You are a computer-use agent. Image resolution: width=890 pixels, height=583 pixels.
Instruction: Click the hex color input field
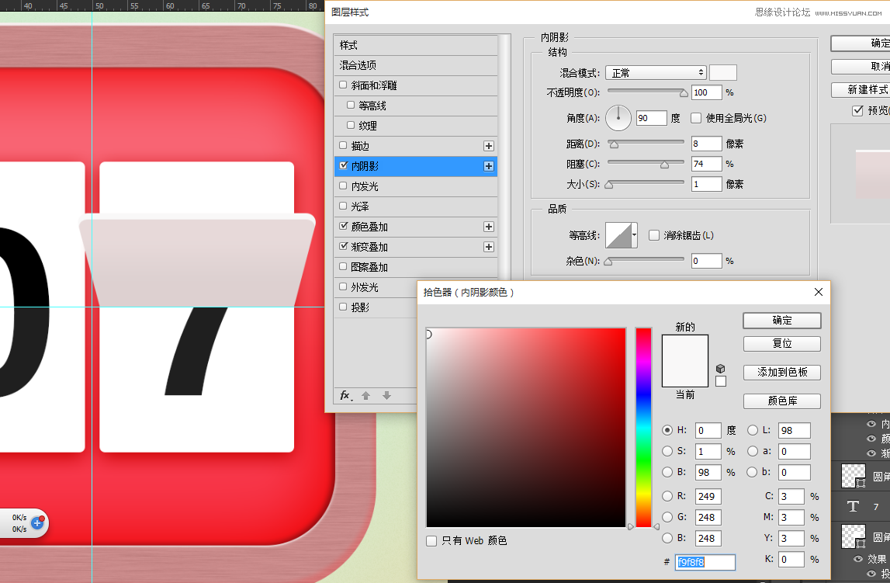point(705,562)
